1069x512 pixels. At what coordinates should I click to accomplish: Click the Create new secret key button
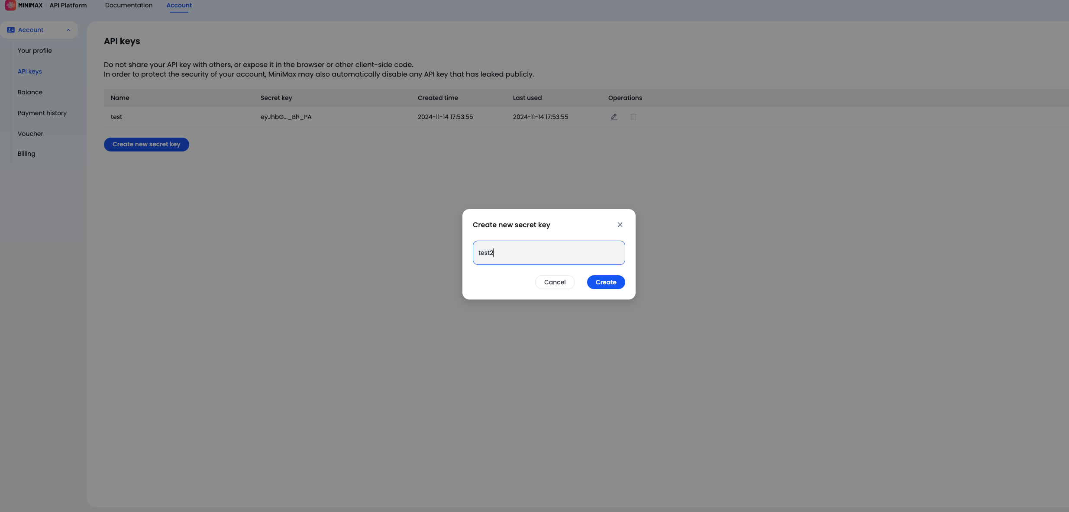pos(146,145)
